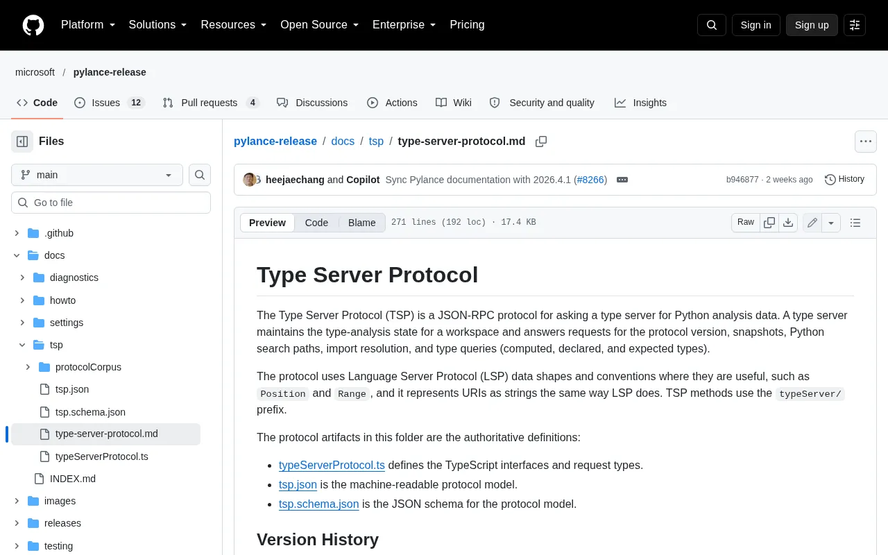Viewport: 888px width, 555px height.
Task: Open the edit options dropdown arrow
Action: (831, 223)
